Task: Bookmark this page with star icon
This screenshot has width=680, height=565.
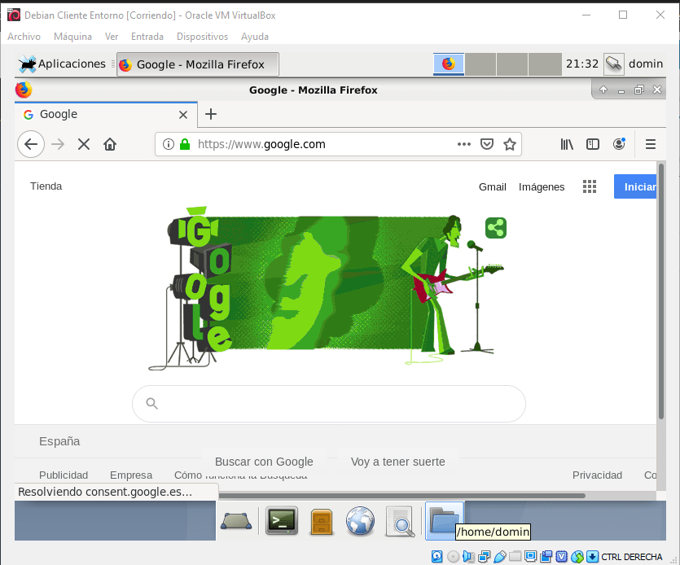Action: pyautogui.click(x=510, y=144)
